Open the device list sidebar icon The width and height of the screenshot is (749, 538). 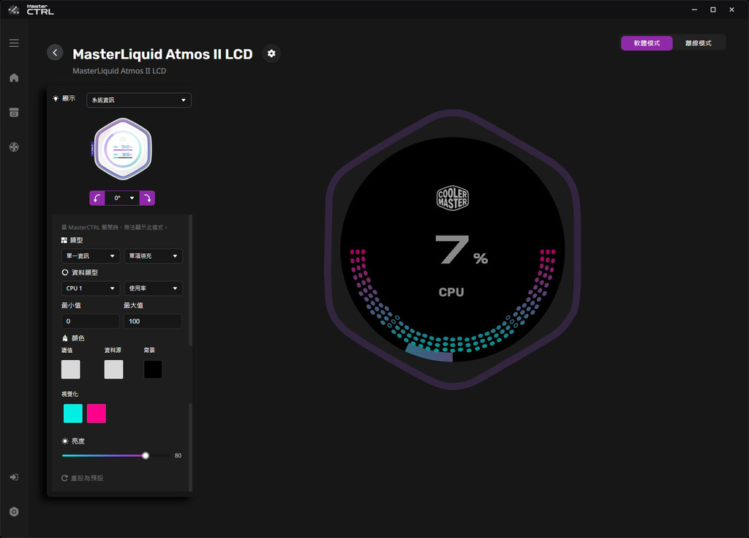coord(14,113)
